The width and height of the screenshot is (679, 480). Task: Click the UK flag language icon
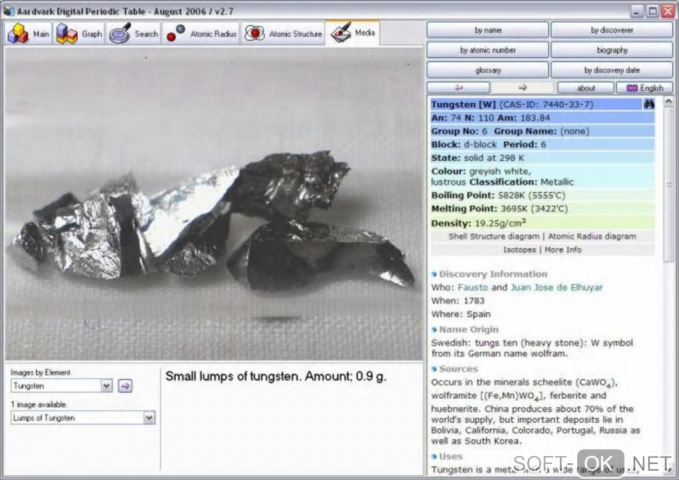coord(632,88)
